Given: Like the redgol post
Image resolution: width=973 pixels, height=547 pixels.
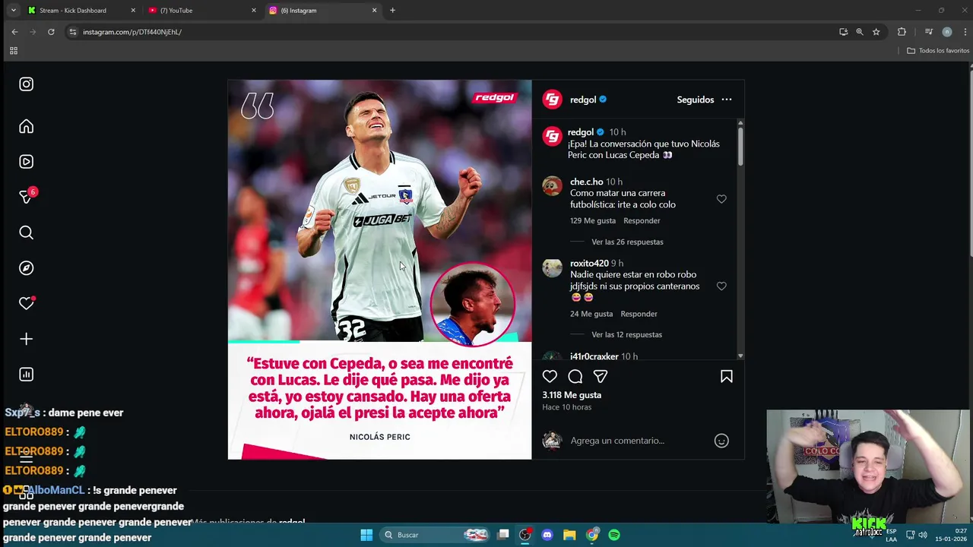Looking at the screenshot, I should [550, 376].
